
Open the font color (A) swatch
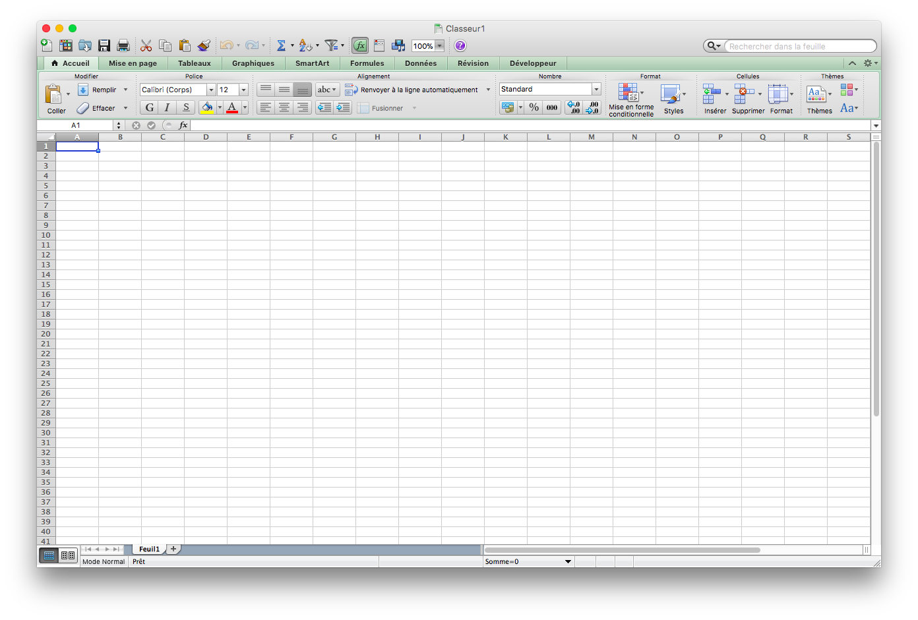(x=232, y=107)
